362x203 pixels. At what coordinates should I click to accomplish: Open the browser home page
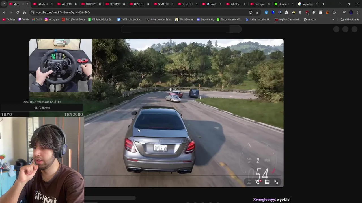24,12
